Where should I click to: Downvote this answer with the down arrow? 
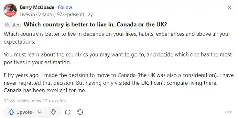53,112
